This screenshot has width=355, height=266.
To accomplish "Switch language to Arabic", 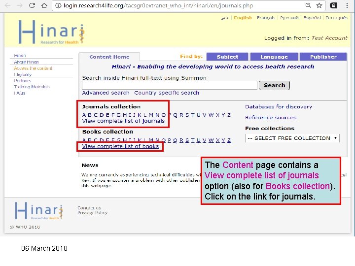I will click(225, 18).
